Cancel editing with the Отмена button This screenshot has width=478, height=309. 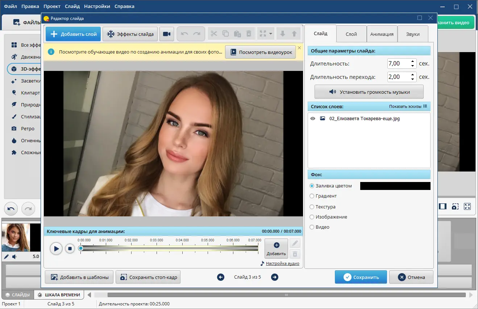point(411,277)
